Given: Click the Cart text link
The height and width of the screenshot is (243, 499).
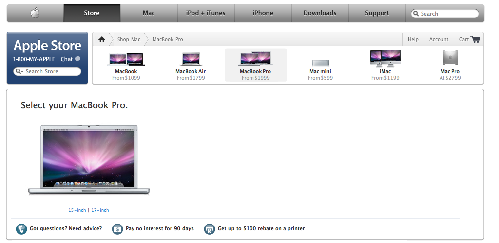Looking at the screenshot, I should [x=464, y=39].
